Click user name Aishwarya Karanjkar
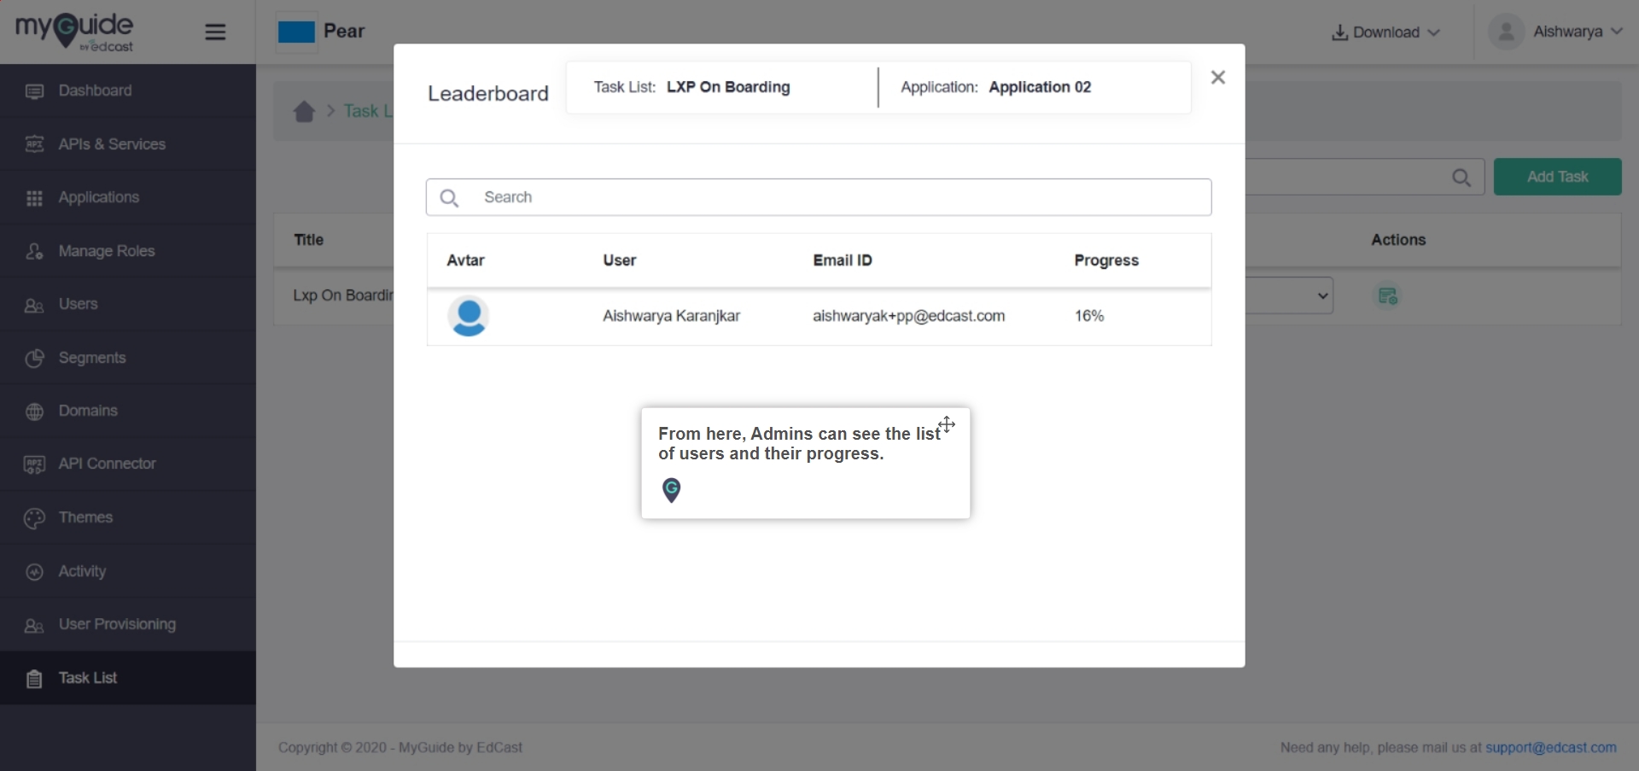The height and width of the screenshot is (771, 1639). point(671,316)
